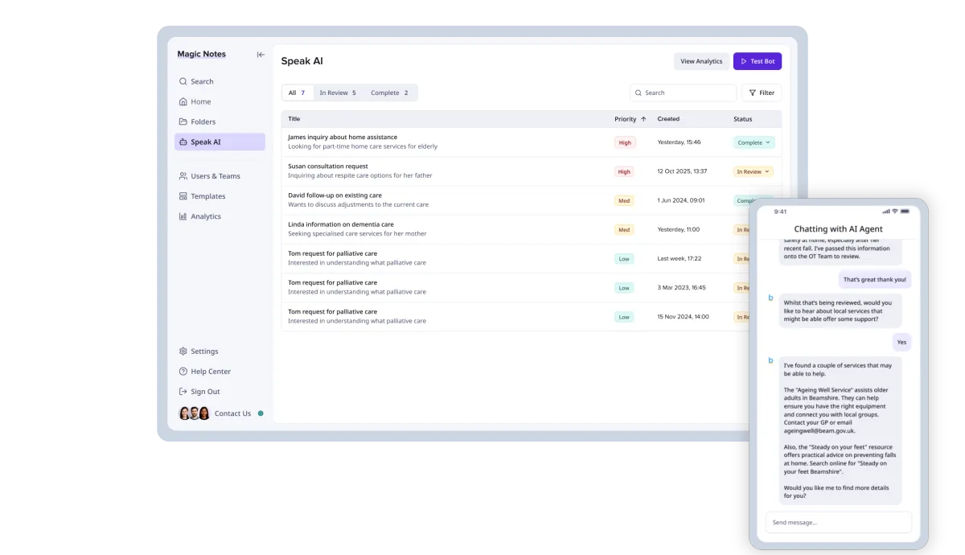Switch to the Complete tab

point(389,92)
